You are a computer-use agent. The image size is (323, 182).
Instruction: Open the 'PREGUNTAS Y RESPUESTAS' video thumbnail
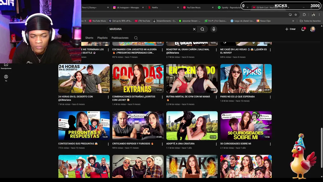84,126
